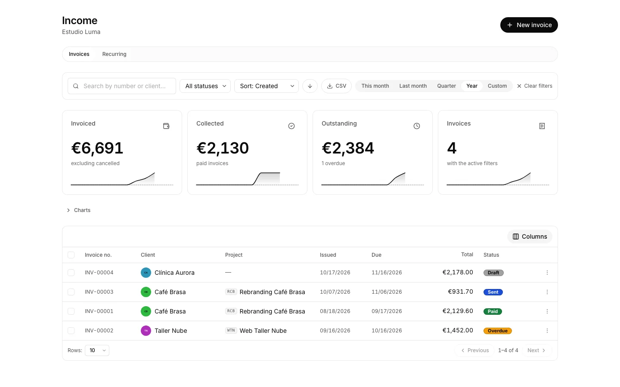Filter by Last month

coord(413,86)
